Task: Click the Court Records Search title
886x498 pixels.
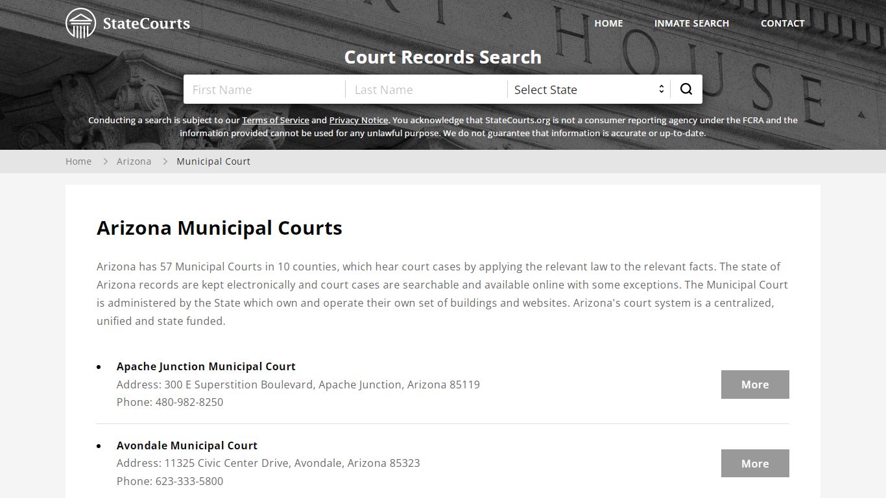Action: (x=443, y=57)
